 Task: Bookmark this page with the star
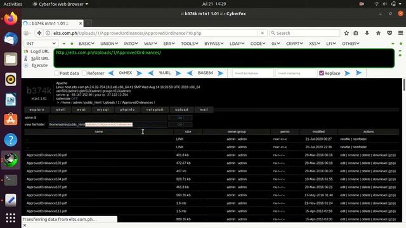346,33
